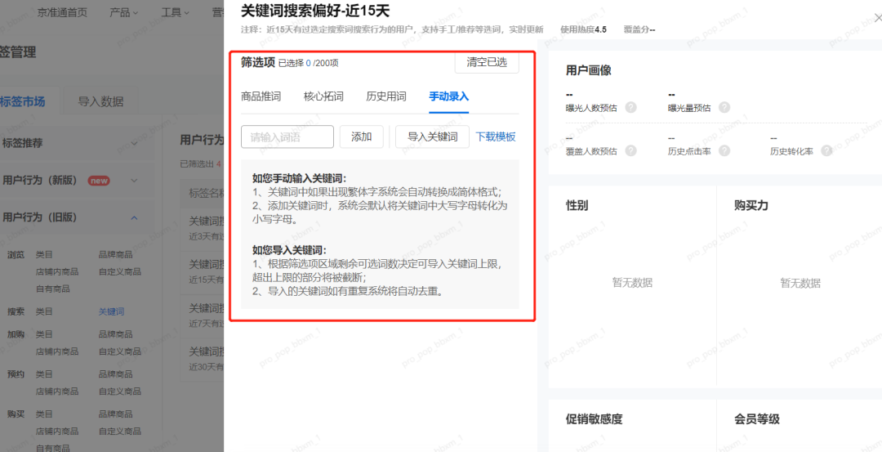Viewport: 882px width, 452px height.
Task: Open the 产品 dropdown in the top navigation
Action: click(x=124, y=12)
